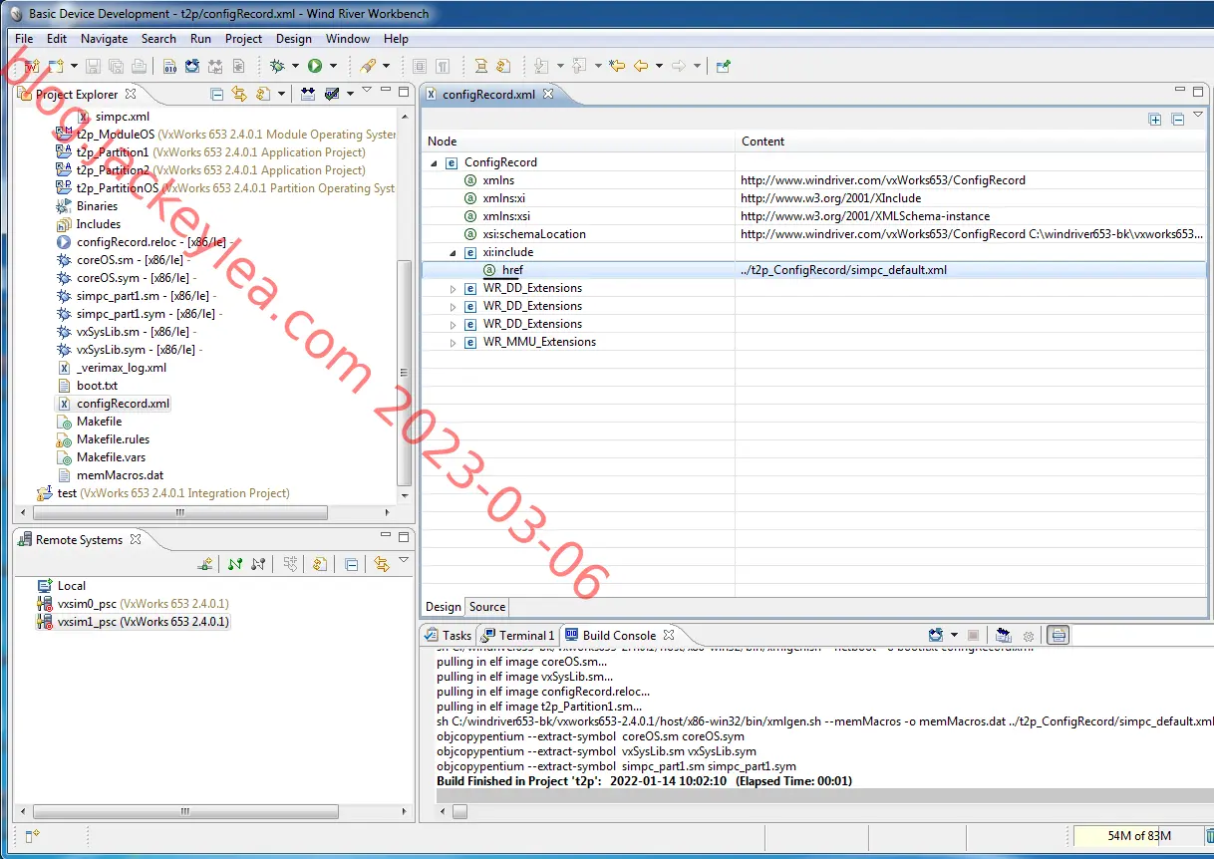Collapse the xi:include node
1214x859 pixels.
(453, 252)
